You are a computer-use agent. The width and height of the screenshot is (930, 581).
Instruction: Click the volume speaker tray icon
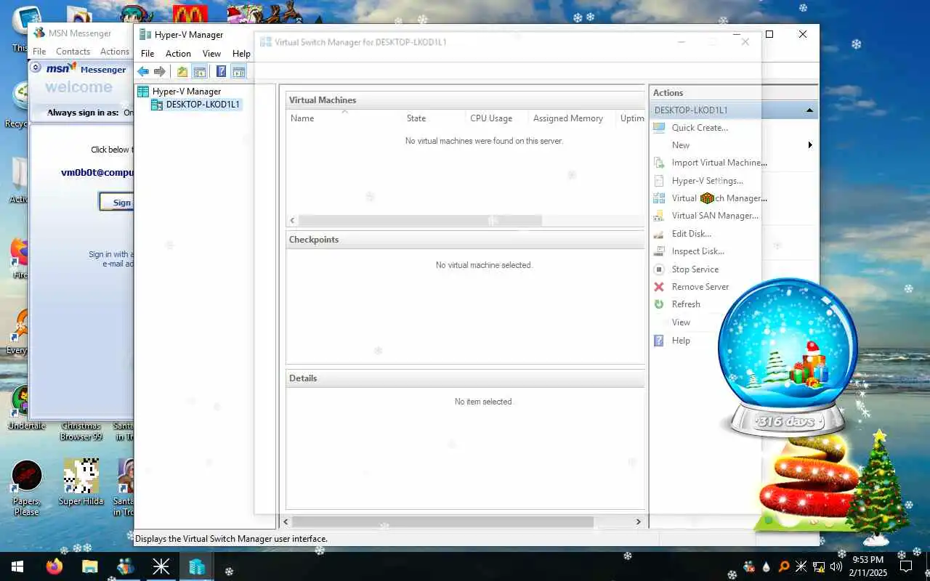pyautogui.click(x=836, y=566)
